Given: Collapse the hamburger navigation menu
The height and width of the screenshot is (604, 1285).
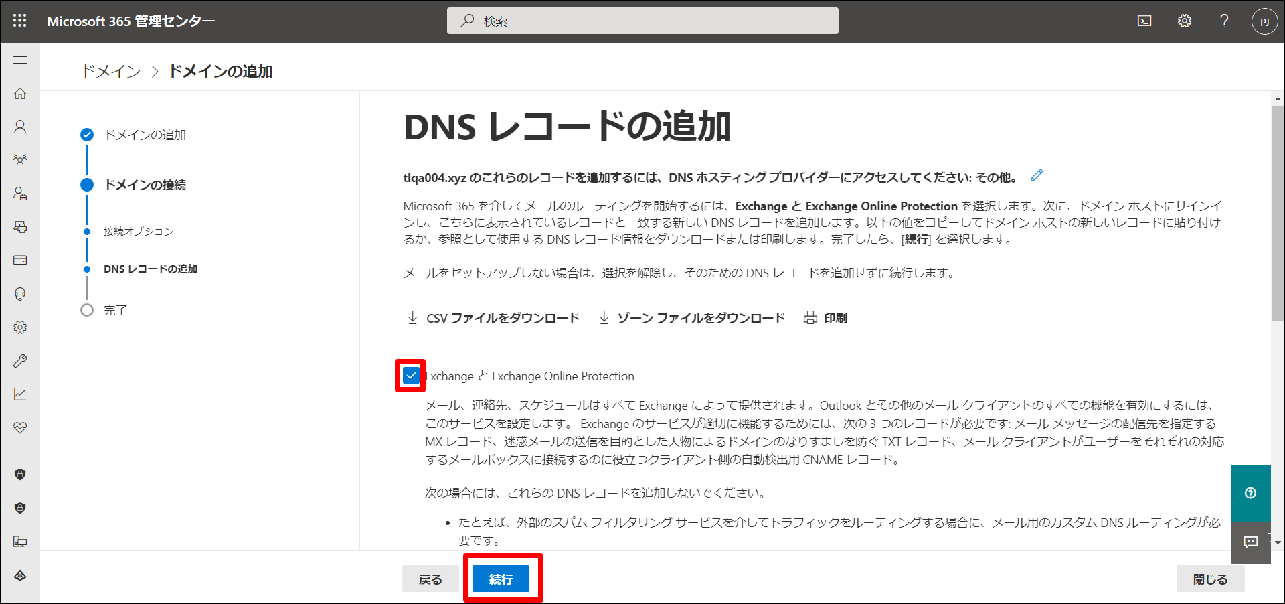Looking at the screenshot, I should pos(20,60).
